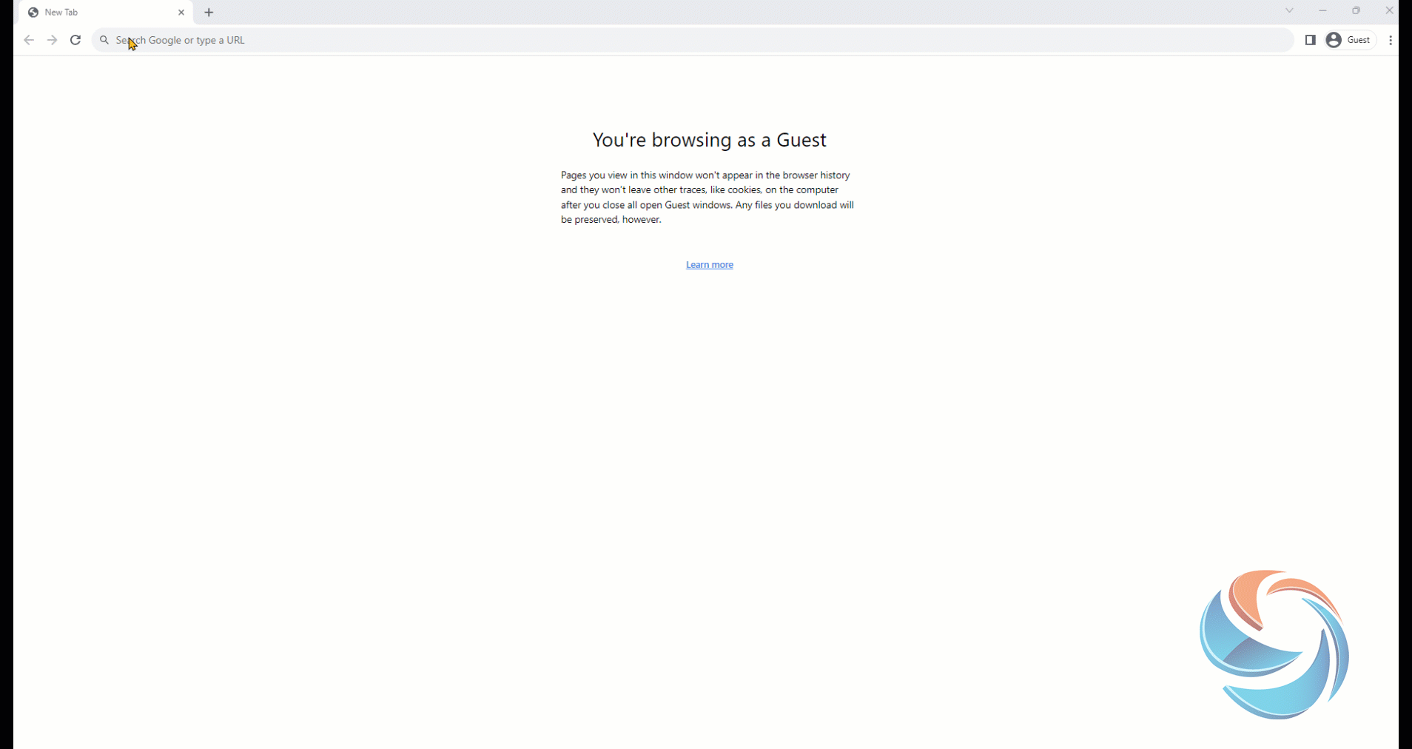1412x749 pixels.
Task: Open the Chrome three-dot menu
Action: 1391,40
